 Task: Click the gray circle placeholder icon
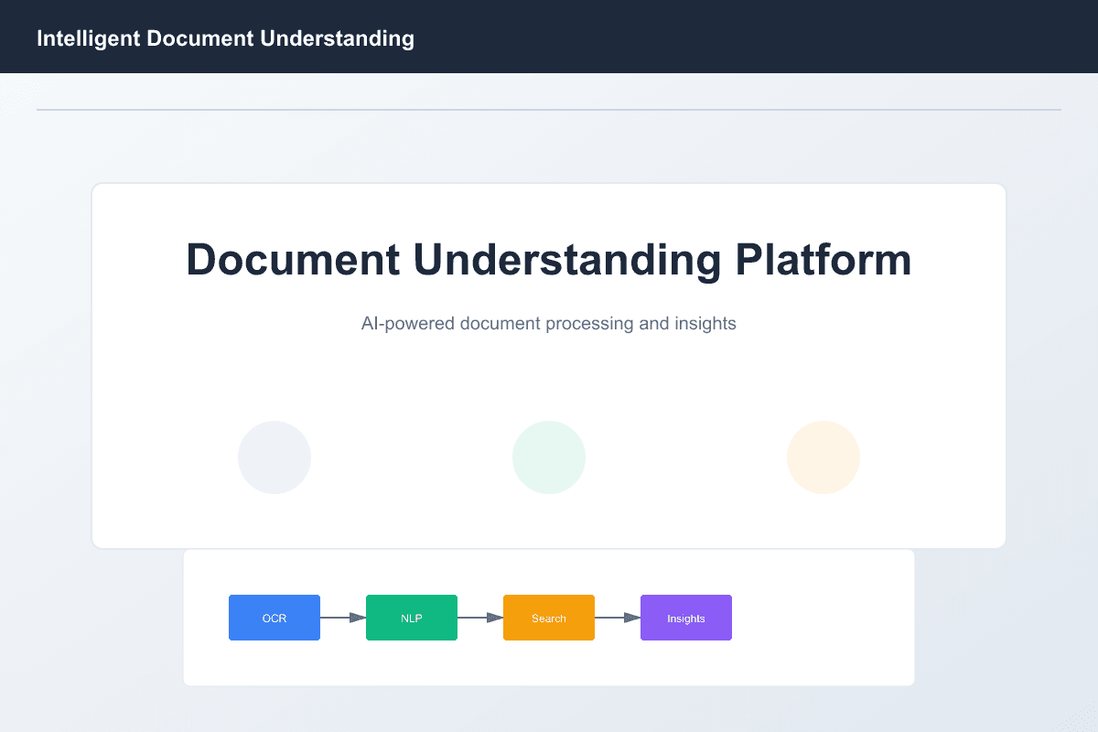[274, 457]
